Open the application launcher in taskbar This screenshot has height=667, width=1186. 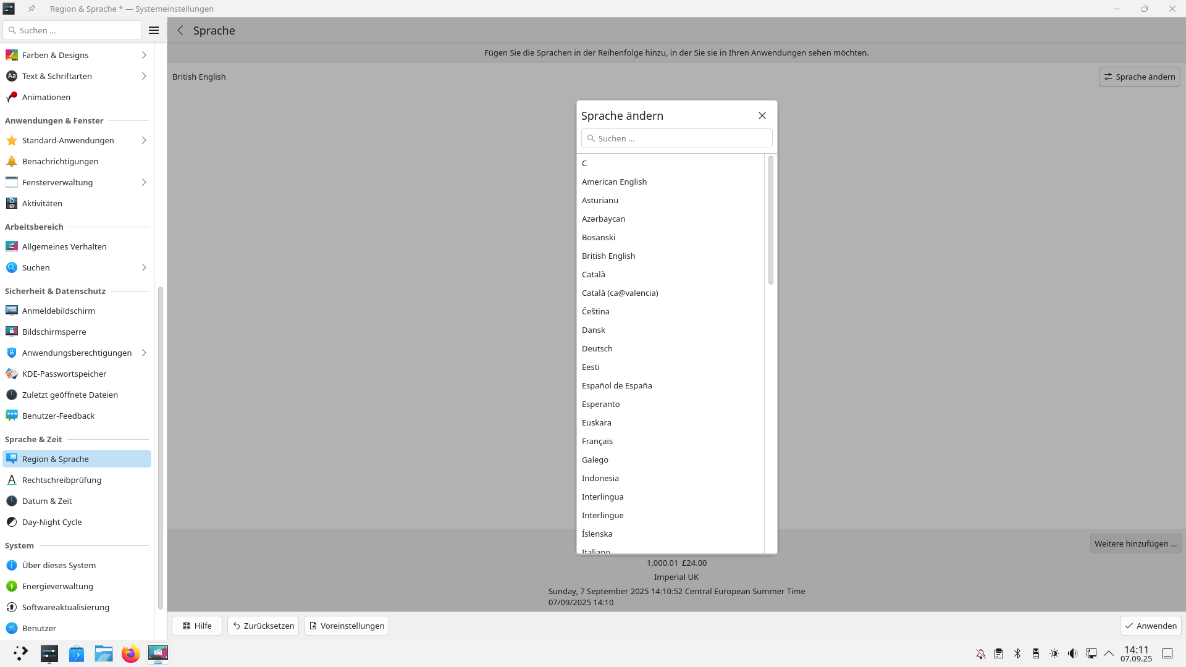click(20, 653)
